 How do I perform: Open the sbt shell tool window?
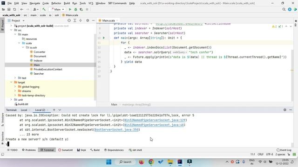coord(135,150)
